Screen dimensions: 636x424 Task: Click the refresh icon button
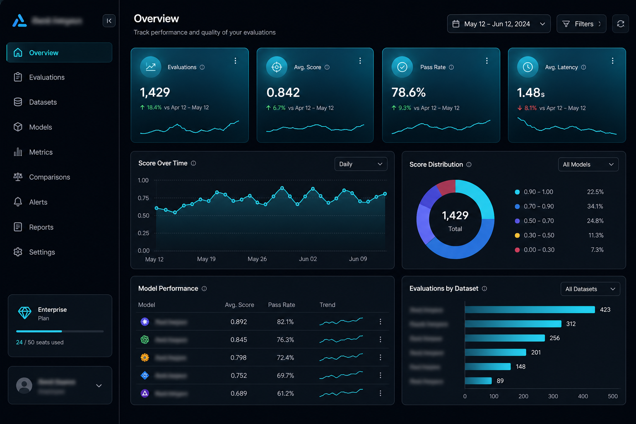[620, 24]
